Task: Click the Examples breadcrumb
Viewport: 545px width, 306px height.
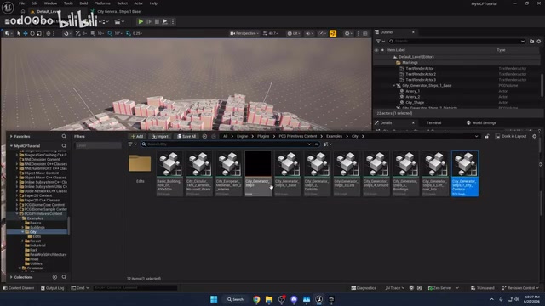Action: [x=334, y=136]
